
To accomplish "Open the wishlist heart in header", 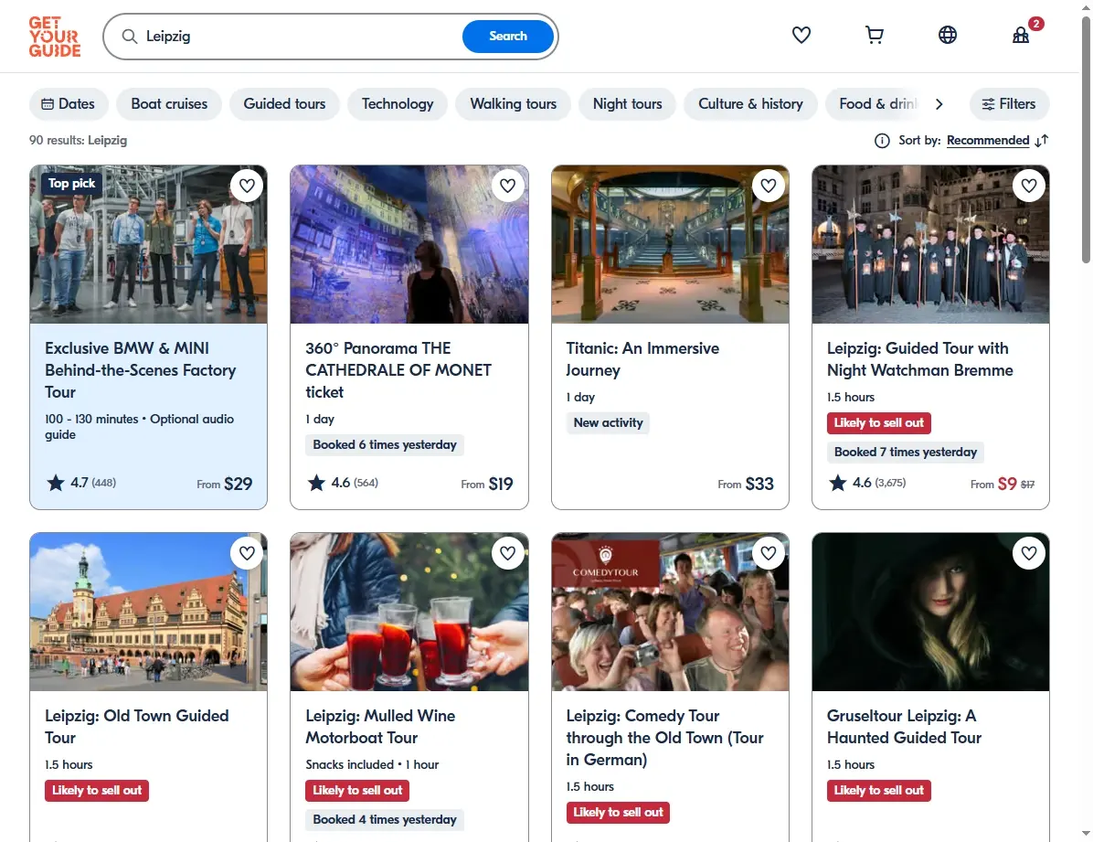I will [x=801, y=35].
